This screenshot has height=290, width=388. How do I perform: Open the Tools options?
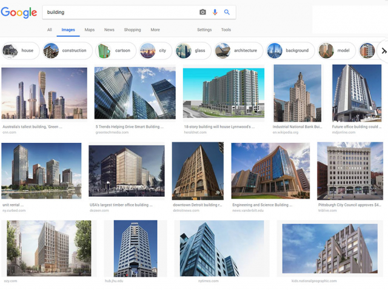pos(226,30)
